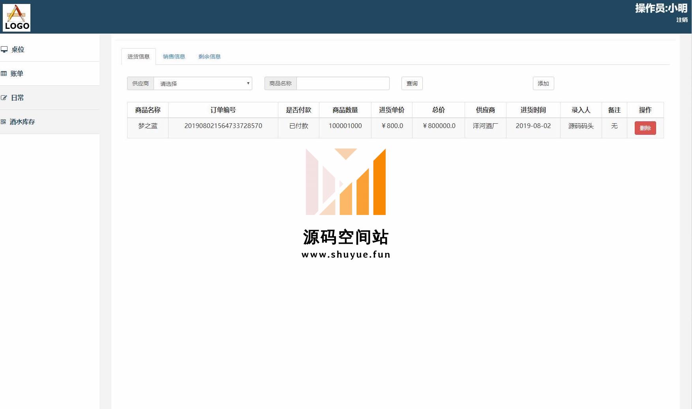The width and height of the screenshot is (692, 409).
Task: Focus the 商品名称 search input field
Action: click(x=343, y=83)
